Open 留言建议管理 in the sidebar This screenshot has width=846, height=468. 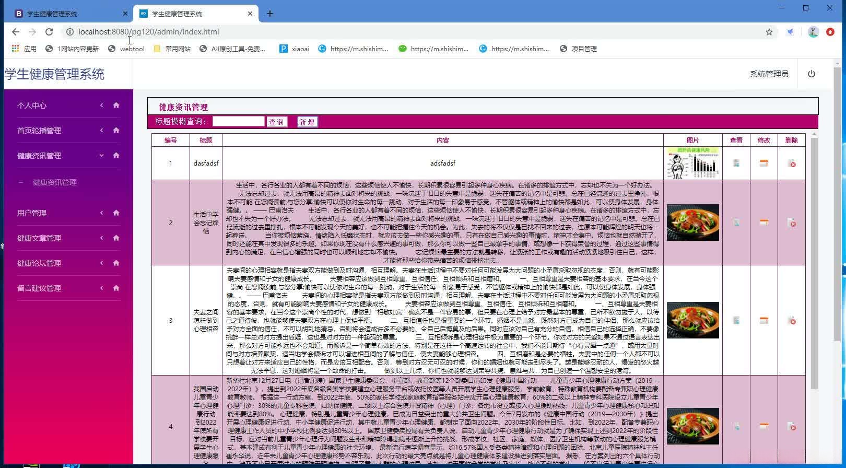39,288
